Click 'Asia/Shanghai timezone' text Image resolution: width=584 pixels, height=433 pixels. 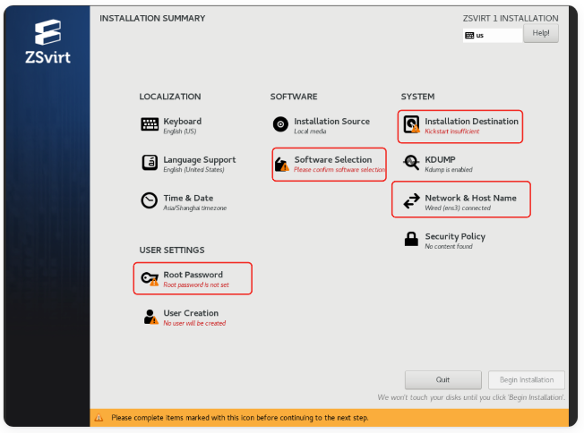coord(194,208)
